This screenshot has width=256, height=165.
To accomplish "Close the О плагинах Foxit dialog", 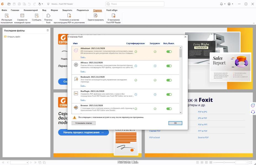I will pyautogui.click(x=185, y=37).
